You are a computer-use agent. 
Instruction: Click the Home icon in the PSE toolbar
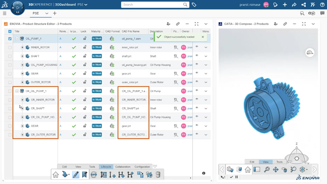[56, 175]
